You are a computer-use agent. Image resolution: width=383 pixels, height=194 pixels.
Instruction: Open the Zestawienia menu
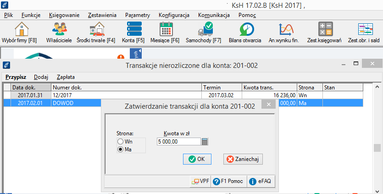(x=102, y=15)
